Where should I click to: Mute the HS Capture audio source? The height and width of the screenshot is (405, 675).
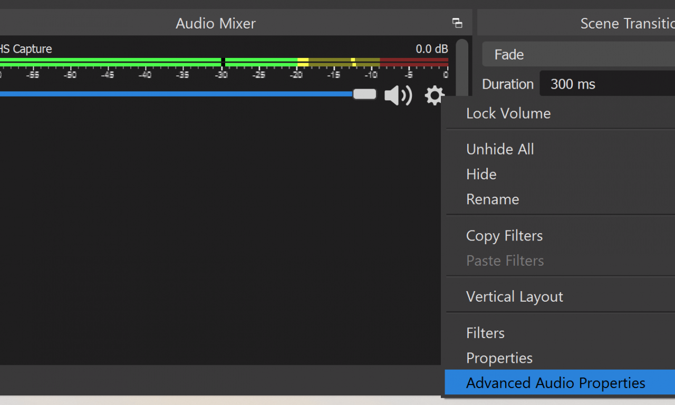pos(398,96)
